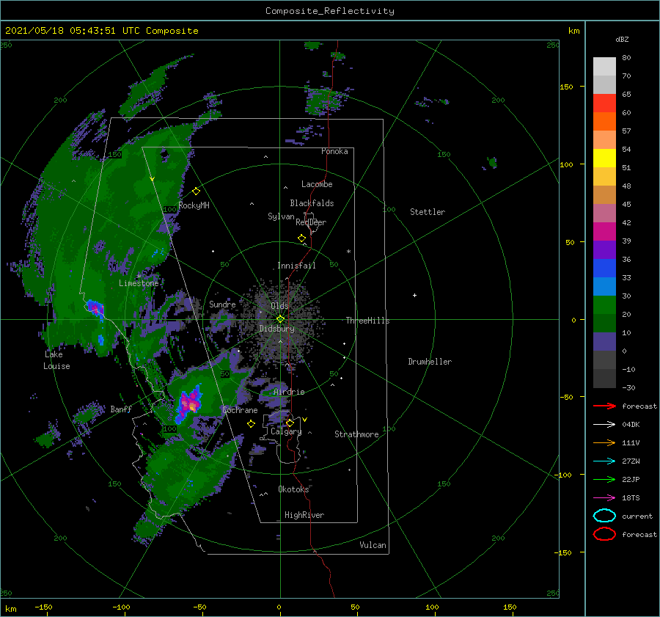660x617 pixels.
Task: Click the Innisfail town label
Action: [296, 266]
